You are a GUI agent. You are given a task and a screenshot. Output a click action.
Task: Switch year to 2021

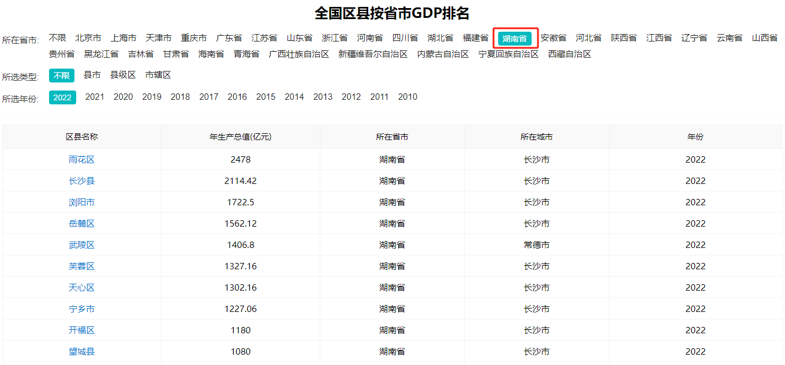[x=95, y=97]
